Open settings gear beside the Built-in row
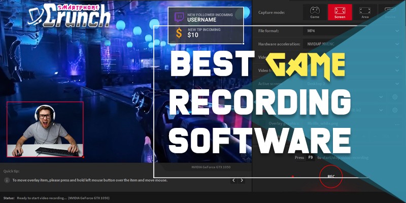The image size is (406, 203). click(x=395, y=110)
